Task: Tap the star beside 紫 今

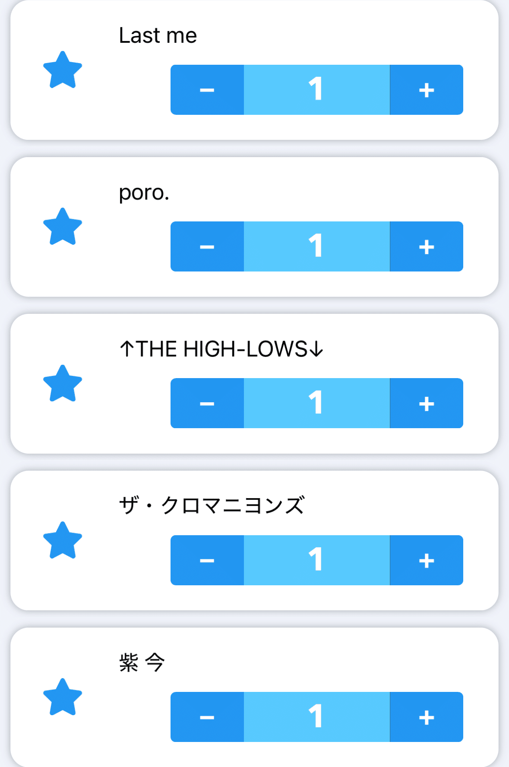Action: tap(63, 697)
